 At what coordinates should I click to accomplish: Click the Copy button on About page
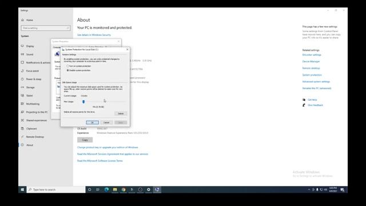85,140
